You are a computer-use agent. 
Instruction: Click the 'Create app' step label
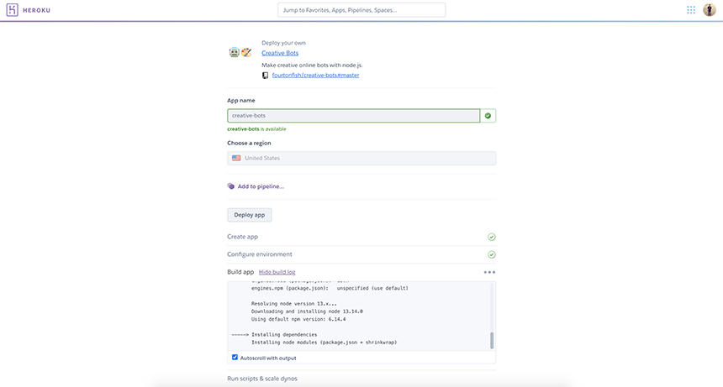[x=242, y=237]
